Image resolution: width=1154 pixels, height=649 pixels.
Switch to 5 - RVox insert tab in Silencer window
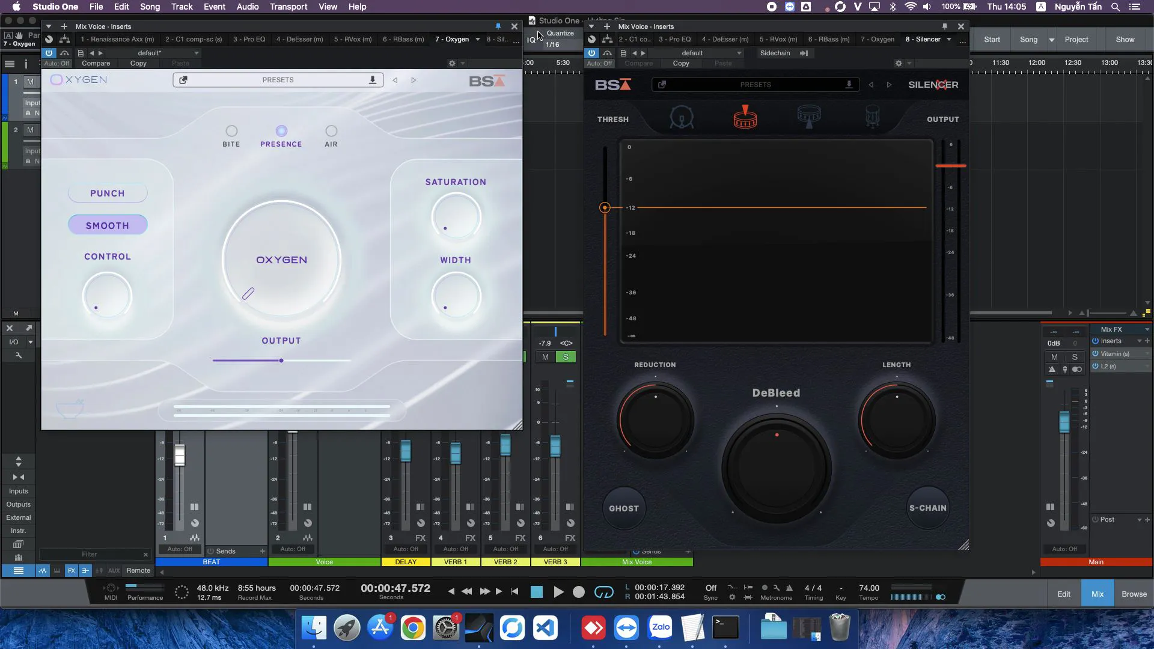pyautogui.click(x=778, y=40)
